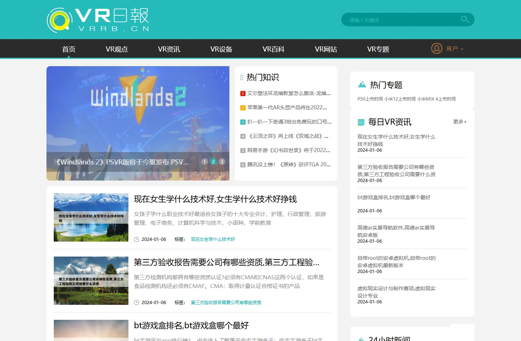Open main article title 现在女生学什么技术好
Image resolution: width=521 pixels, height=341 pixels.
[x=215, y=199]
